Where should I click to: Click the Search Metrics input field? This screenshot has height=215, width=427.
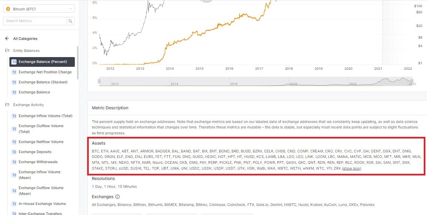pos(35,21)
